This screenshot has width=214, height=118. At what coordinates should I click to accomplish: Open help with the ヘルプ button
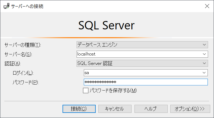click(150, 109)
